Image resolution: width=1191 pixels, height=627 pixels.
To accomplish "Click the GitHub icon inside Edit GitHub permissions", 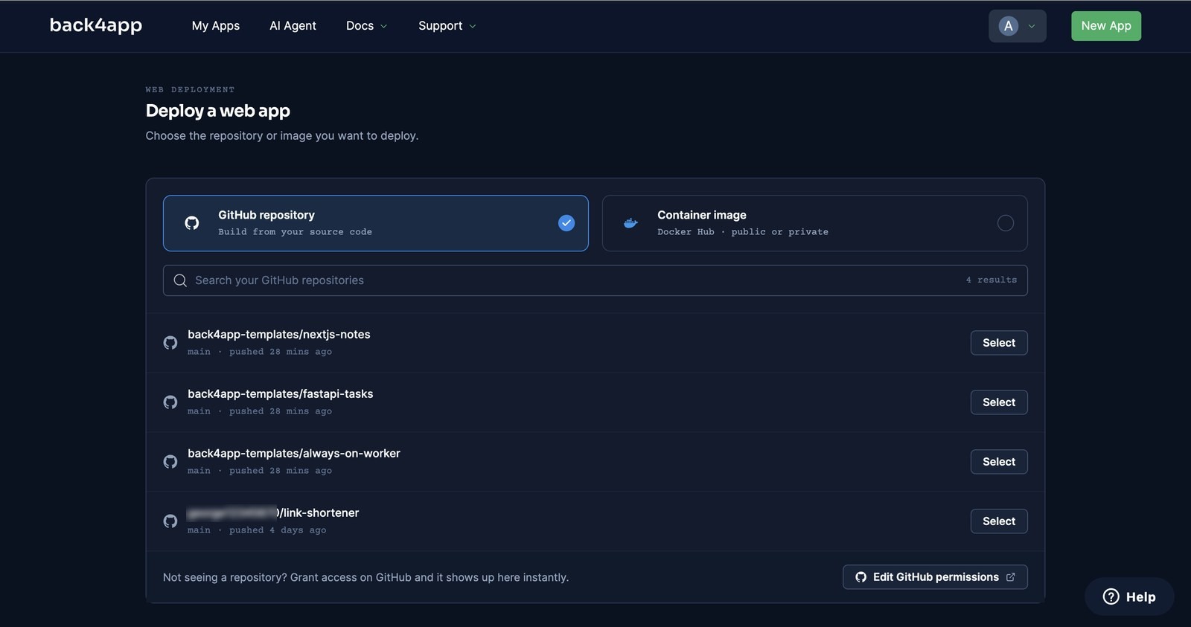I will point(861,577).
